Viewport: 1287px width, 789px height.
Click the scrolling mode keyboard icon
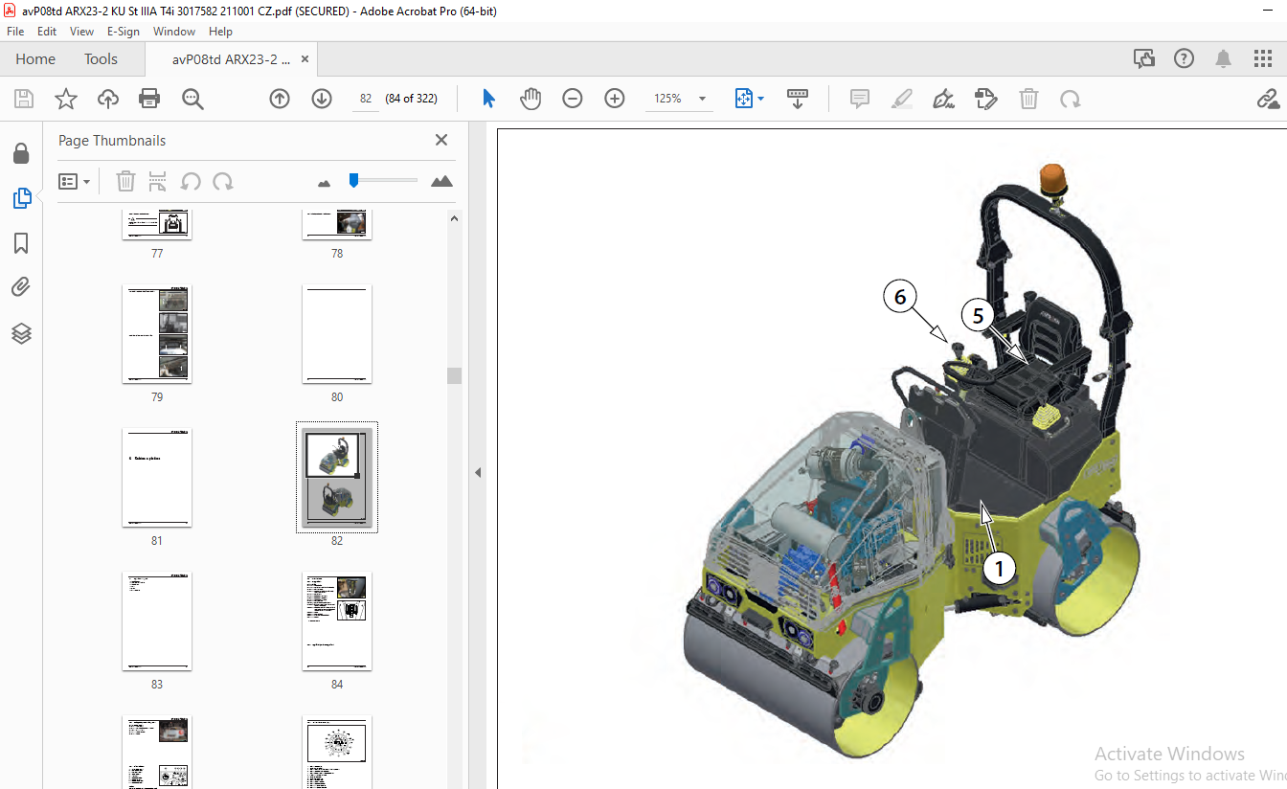point(798,99)
